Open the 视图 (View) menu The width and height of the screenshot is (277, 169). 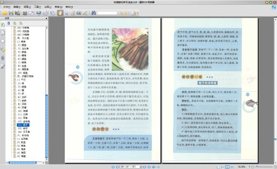tap(27, 7)
